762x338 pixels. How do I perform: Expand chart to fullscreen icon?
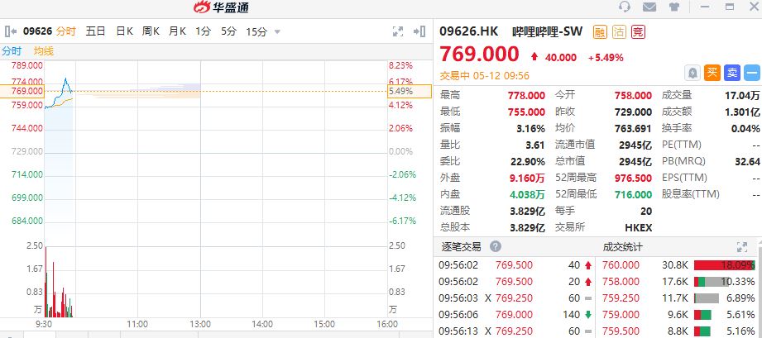coord(398,31)
